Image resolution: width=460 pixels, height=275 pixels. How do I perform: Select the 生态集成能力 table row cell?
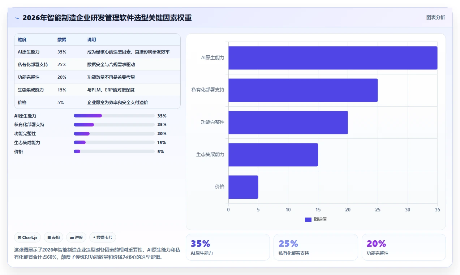pos(31,90)
